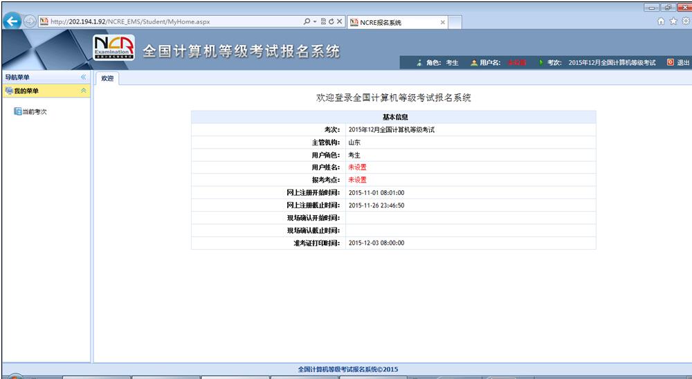Open 当前考次 in the navigation tree
Viewport: 692px width, 379px height.
coord(35,111)
